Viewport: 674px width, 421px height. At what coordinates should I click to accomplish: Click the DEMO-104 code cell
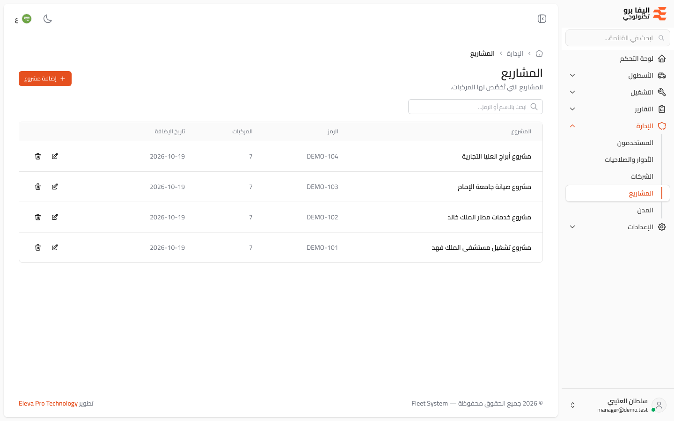click(x=322, y=156)
